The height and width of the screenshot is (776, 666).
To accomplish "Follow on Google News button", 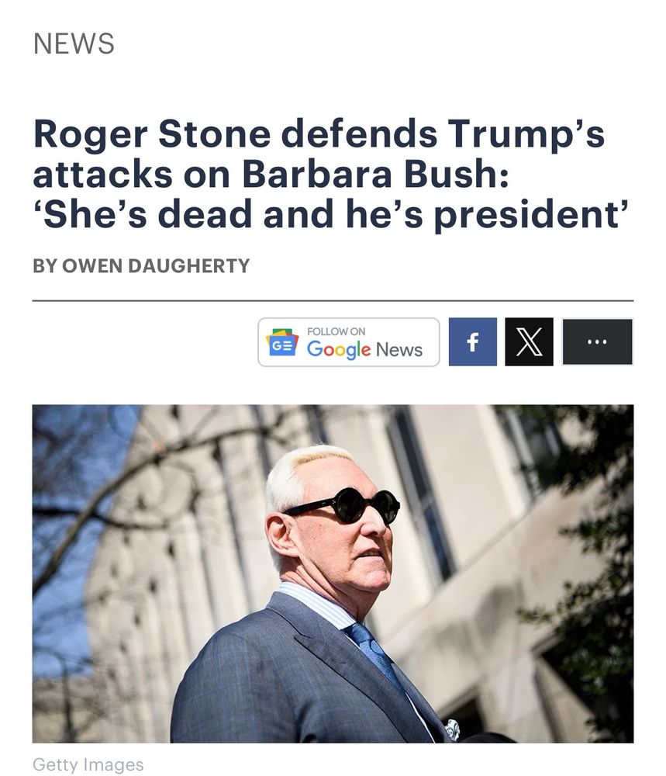I will point(349,342).
